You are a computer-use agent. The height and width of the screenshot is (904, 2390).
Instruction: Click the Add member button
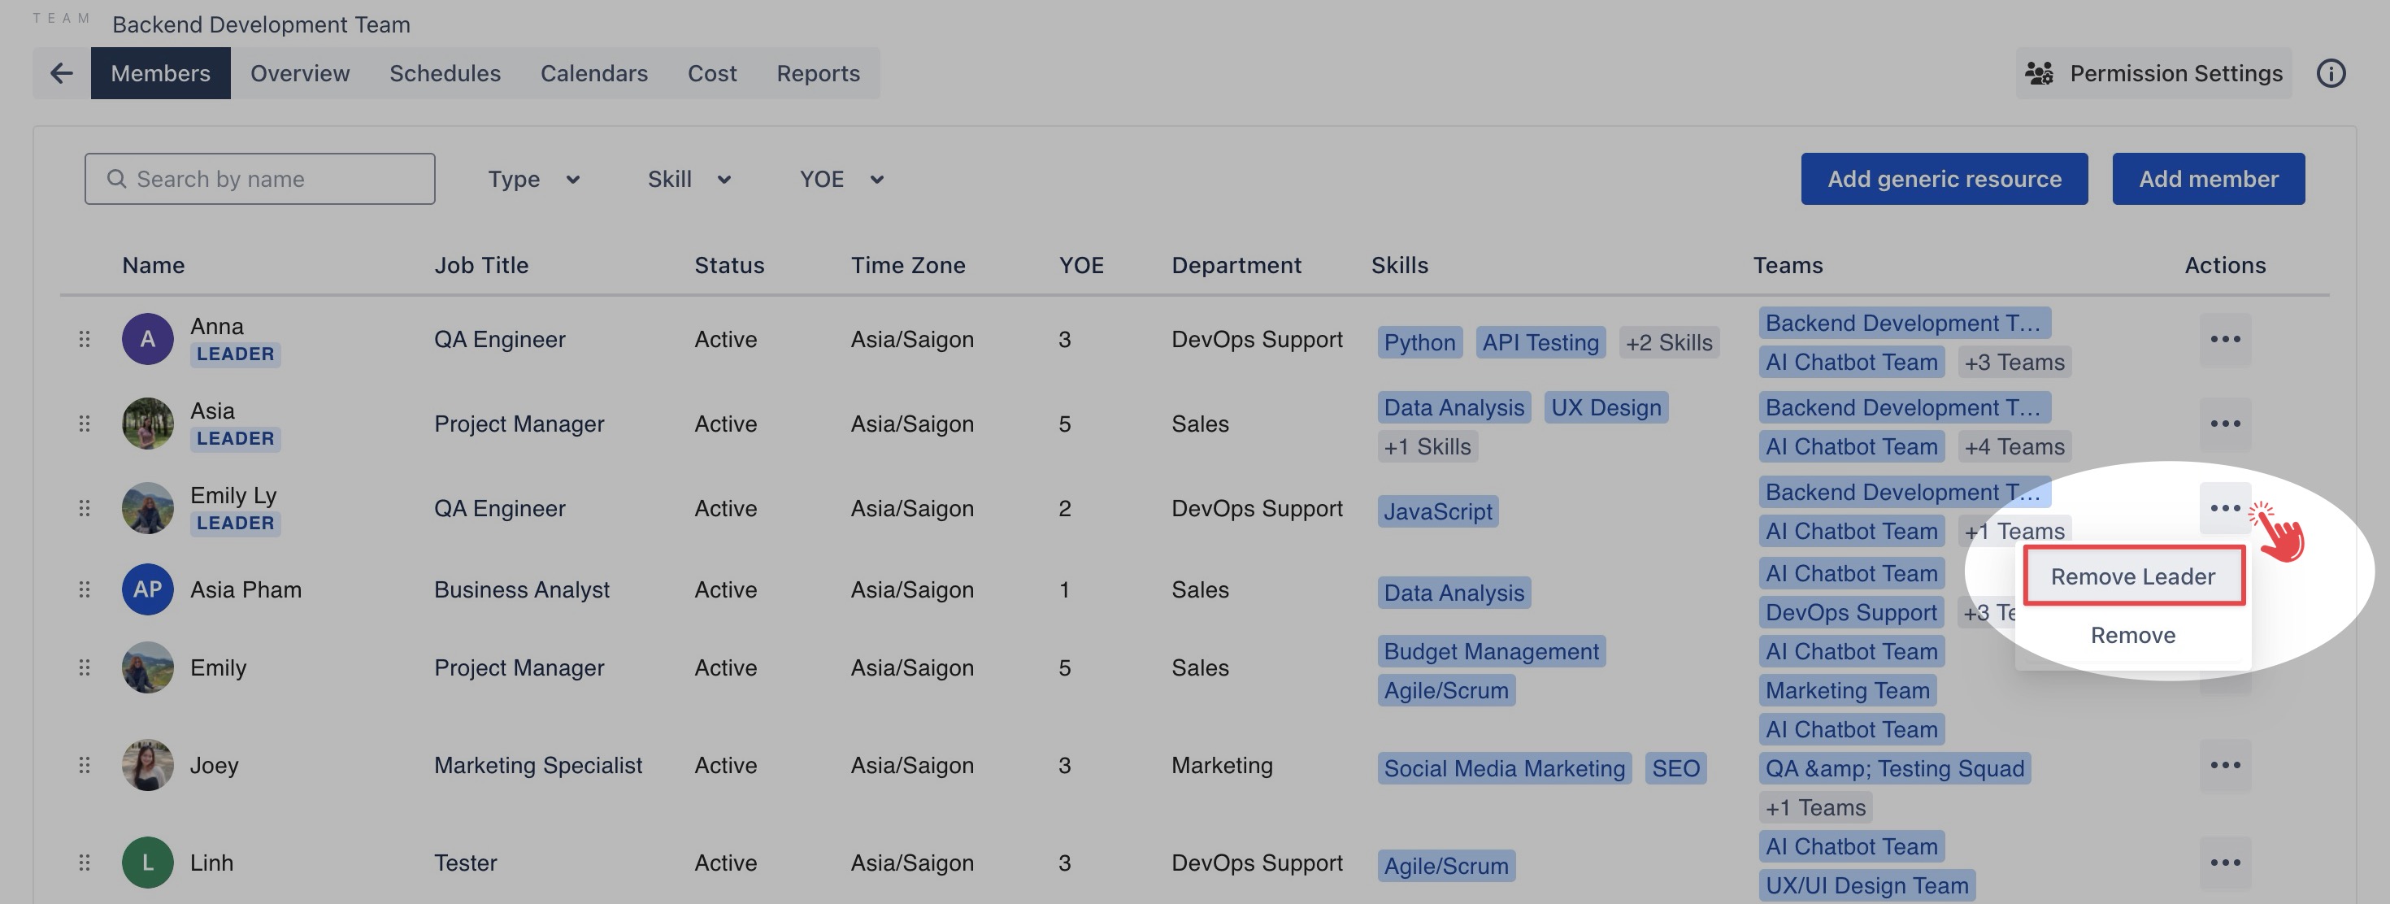tap(2207, 179)
